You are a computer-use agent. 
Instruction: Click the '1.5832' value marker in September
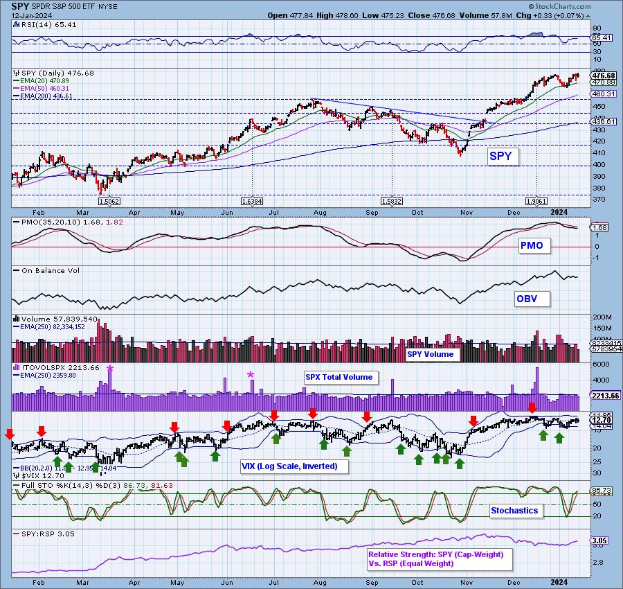pyautogui.click(x=392, y=202)
